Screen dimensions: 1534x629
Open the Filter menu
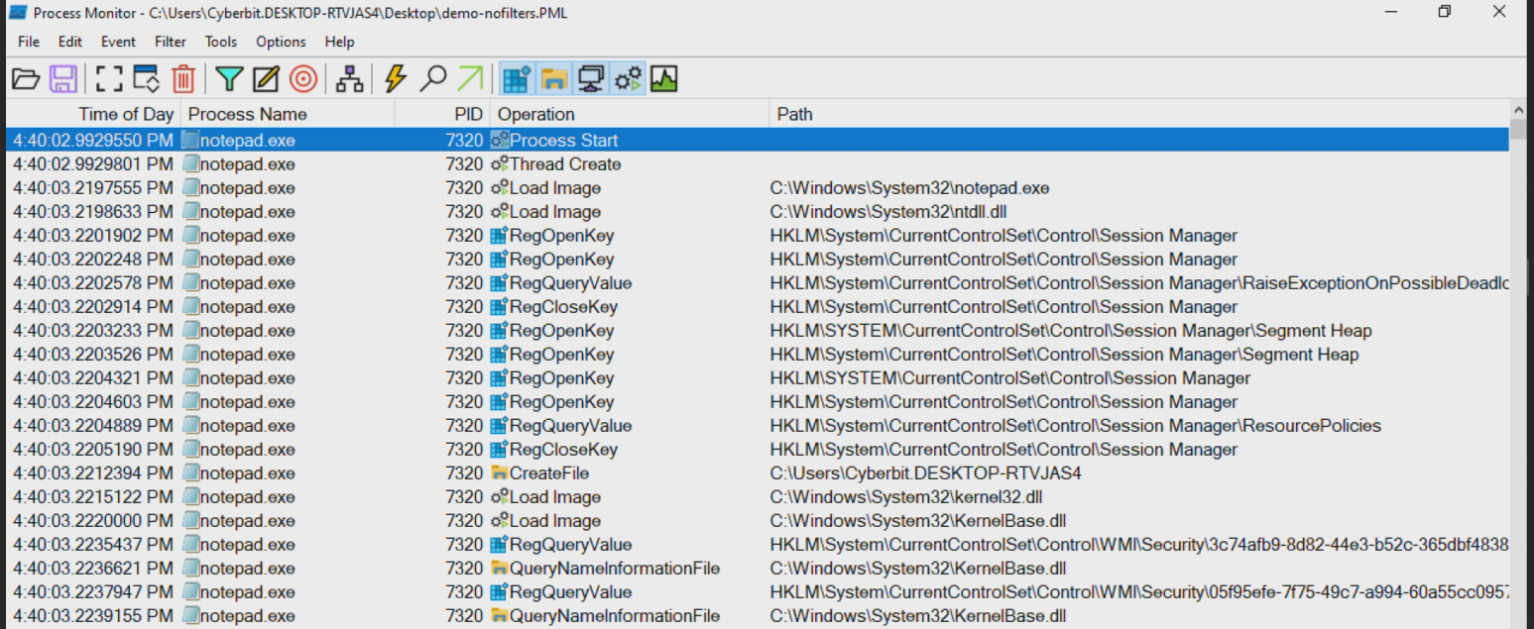[171, 42]
